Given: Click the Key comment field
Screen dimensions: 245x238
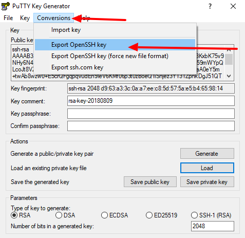Looking at the screenshot, I should point(151,101).
